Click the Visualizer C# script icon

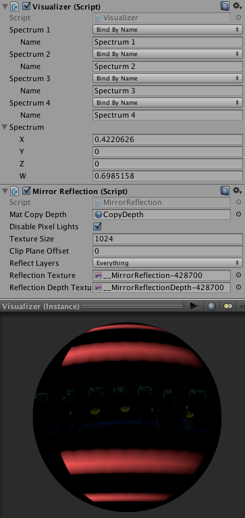pyautogui.click(x=14, y=6)
